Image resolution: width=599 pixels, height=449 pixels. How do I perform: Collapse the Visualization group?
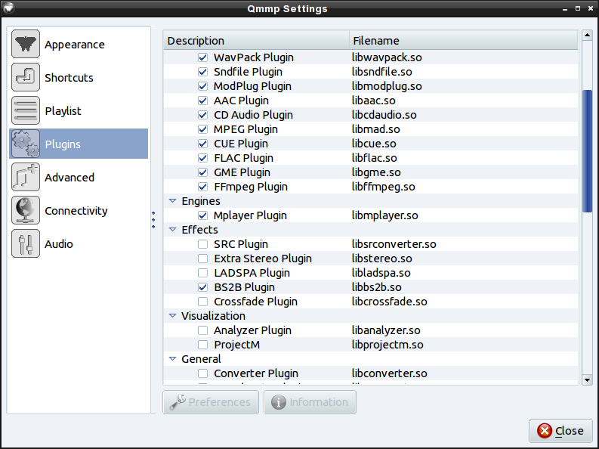pos(173,316)
